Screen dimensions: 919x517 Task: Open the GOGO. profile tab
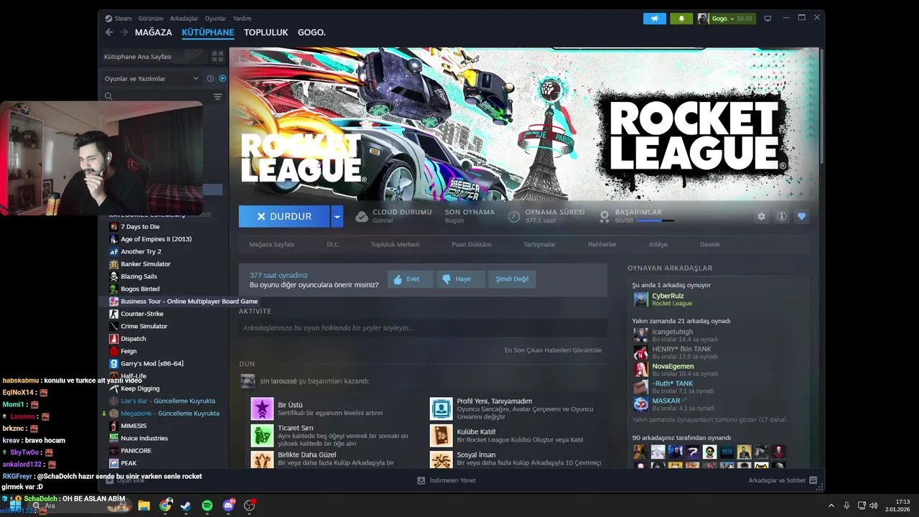click(x=312, y=32)
